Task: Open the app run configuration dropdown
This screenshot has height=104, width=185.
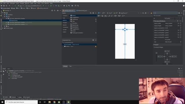Action: (21, 6)
